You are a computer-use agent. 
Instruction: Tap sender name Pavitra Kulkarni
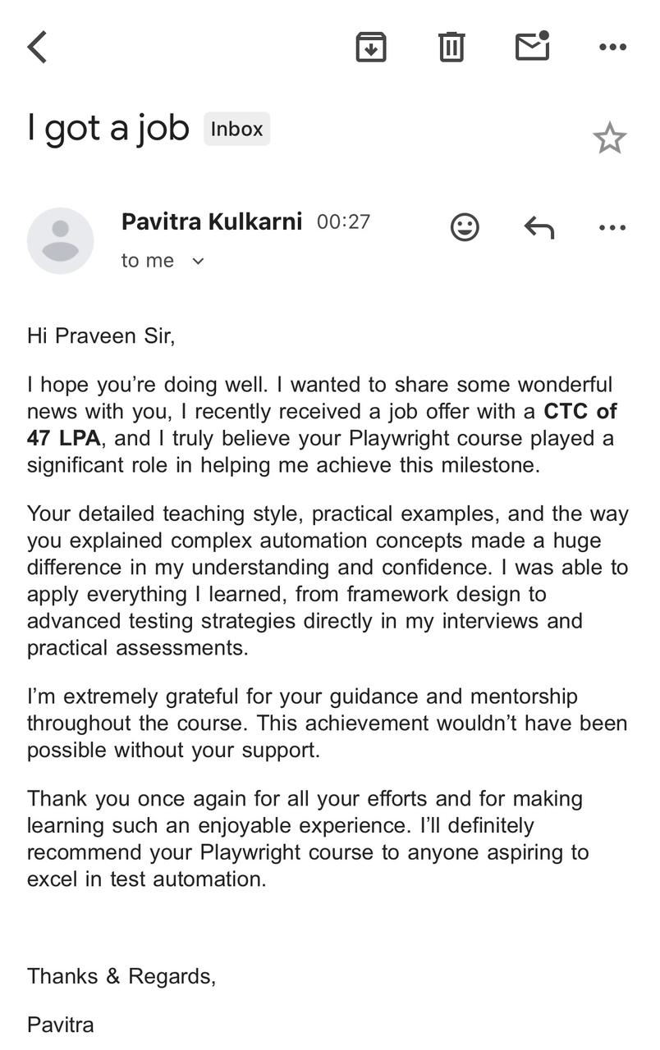pyautogui.click(x=212, y=221)
